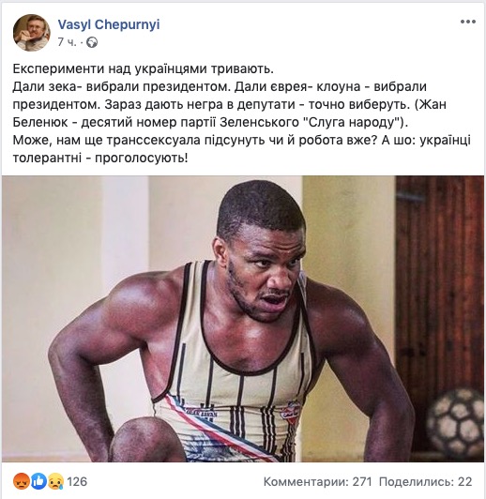This screenshot has width=486, height=499.
Task: Open Vasyl Chepurnyi's round profile avatar
Action: click(x=32, y=33)
